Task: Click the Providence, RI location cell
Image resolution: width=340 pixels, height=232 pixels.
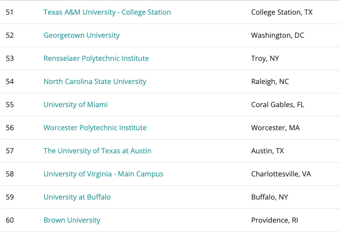Action: (274, 220)
